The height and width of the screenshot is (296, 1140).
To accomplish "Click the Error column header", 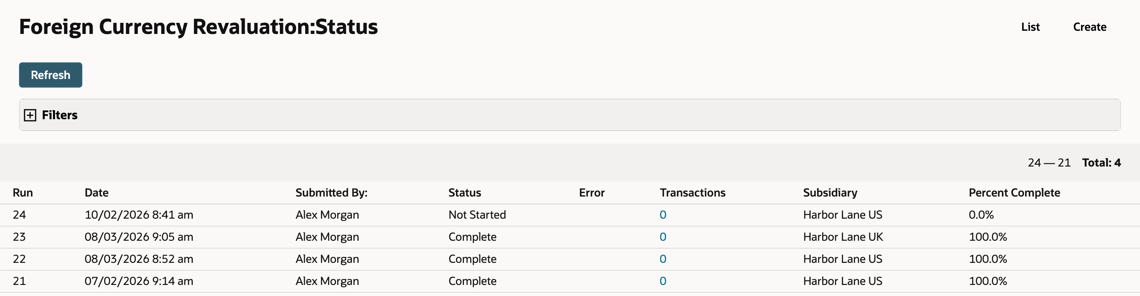I will coord(592,193).
